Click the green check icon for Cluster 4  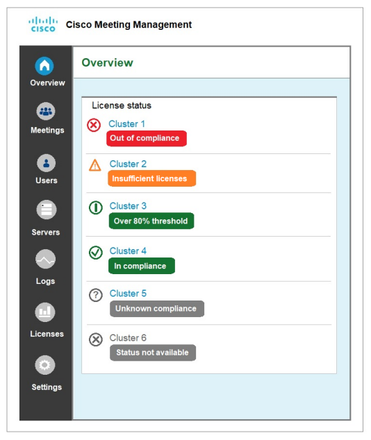tap(95, 253)
